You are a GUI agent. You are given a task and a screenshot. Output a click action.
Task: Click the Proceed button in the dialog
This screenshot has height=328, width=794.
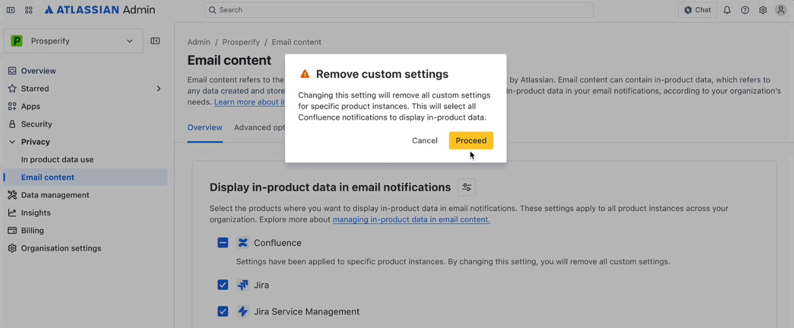471,140
